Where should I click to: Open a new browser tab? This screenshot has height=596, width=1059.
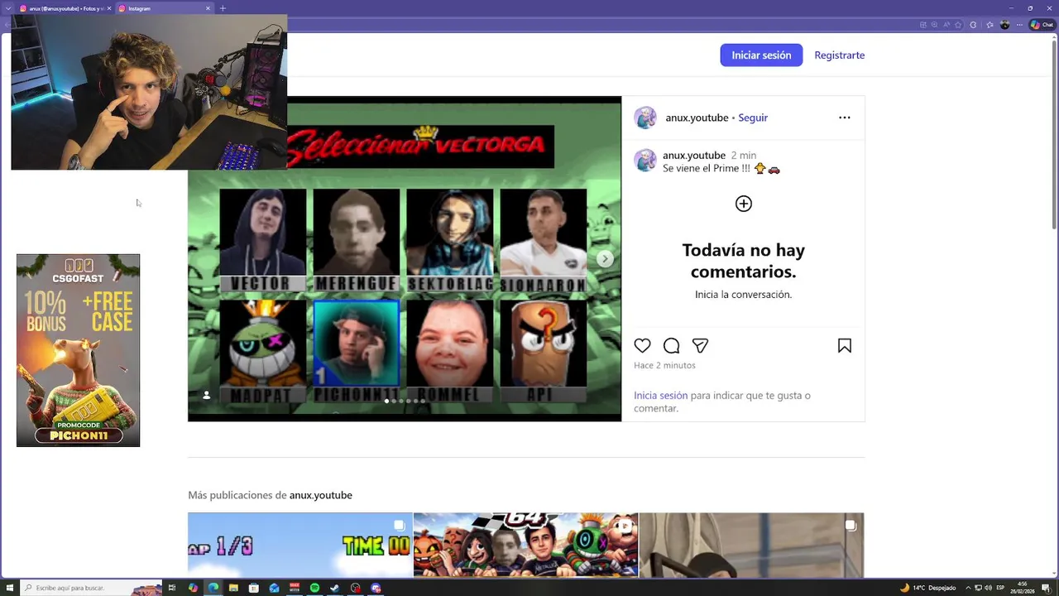[x=223, y=8]
